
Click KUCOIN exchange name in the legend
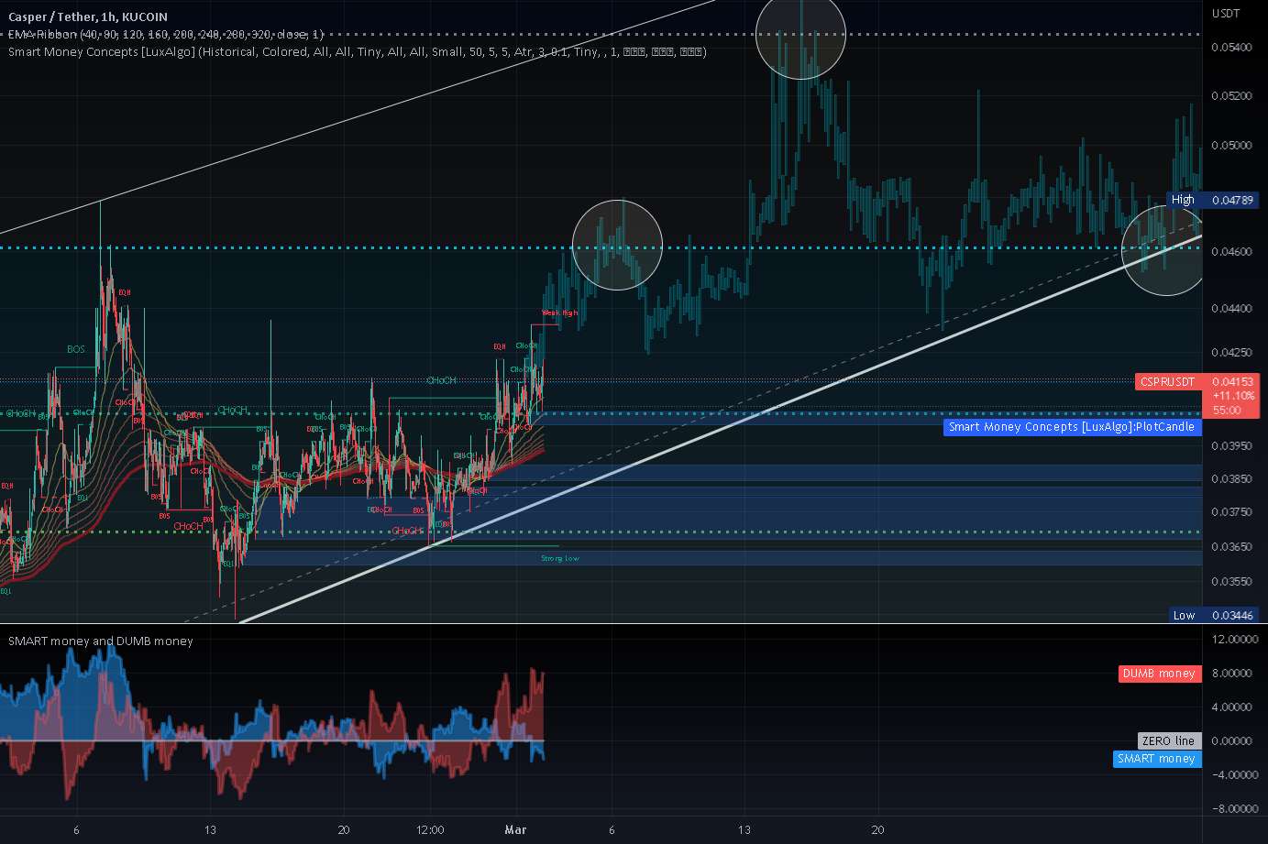(x=145, y=16)
